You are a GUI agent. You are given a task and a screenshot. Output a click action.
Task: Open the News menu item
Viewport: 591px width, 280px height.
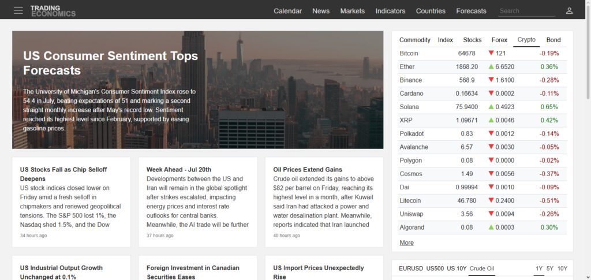point(321,11)
